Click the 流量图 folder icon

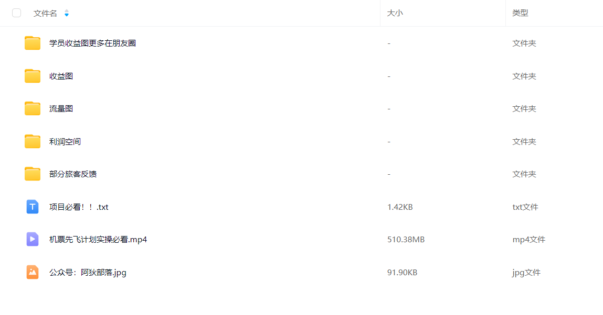[33, 108]
